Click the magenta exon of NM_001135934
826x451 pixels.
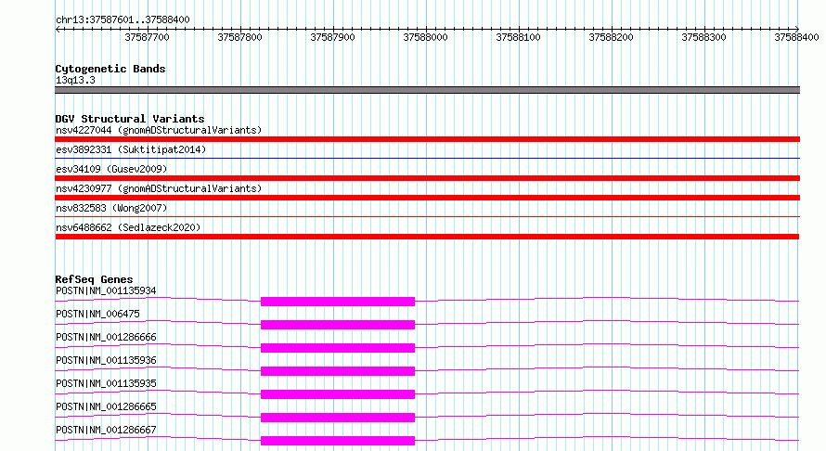(x=338, y=302)
